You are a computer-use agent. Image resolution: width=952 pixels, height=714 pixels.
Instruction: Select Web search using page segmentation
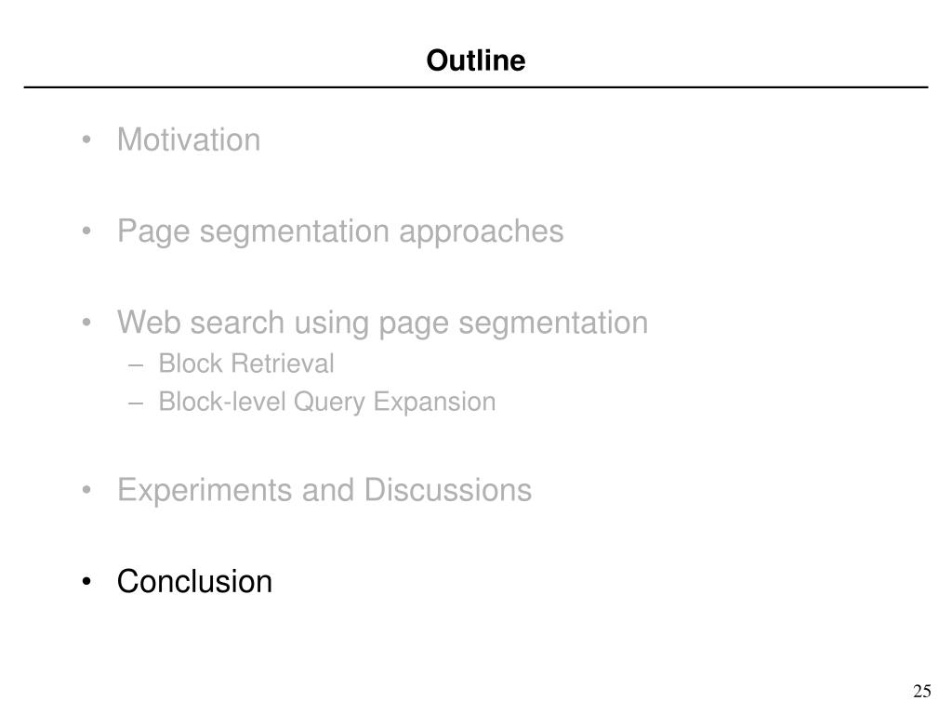tap(382, 323)
